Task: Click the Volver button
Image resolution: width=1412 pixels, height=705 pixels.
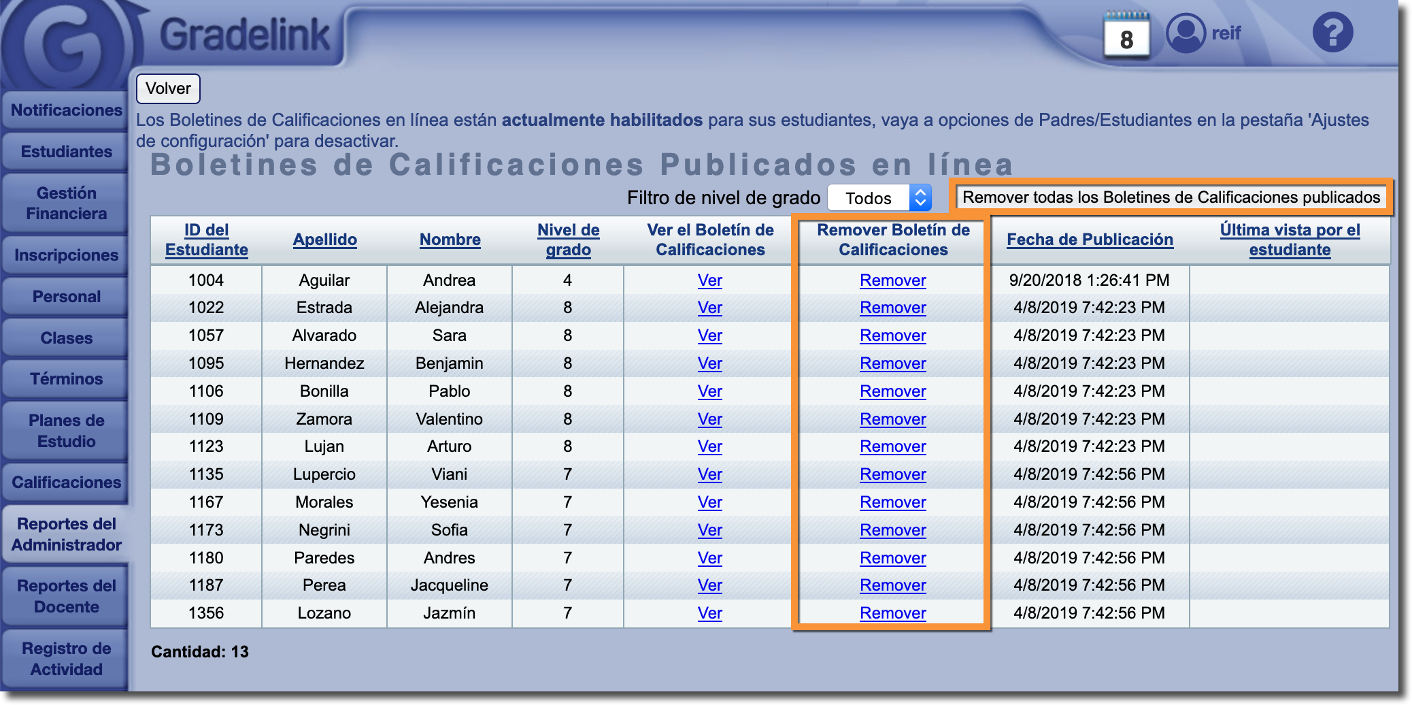Action: [168, 88]
